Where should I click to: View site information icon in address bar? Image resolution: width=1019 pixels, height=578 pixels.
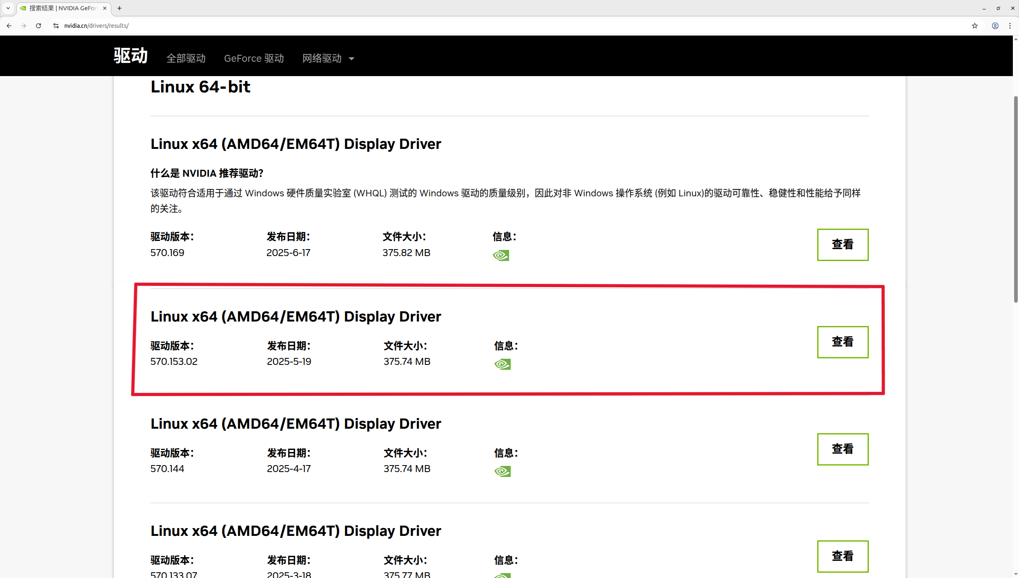point(56,26)
